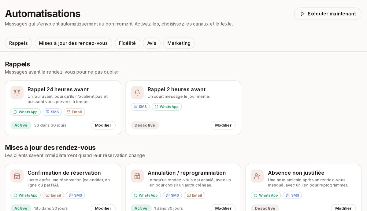
Task: Open Modifier for Confirmation de réservation
Action: (103, 208)
